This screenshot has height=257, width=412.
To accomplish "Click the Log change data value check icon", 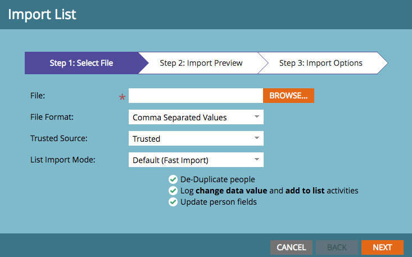I will click(x=173, y=191).
